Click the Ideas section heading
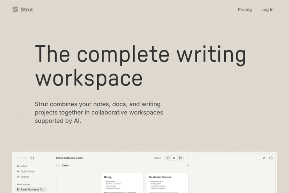Screen dimensions: 289x193 click(x=65, y=165)
